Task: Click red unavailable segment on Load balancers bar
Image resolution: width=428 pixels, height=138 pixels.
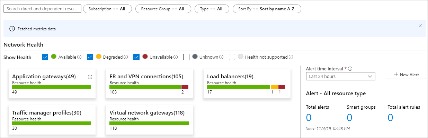Action: pos(282,87)
